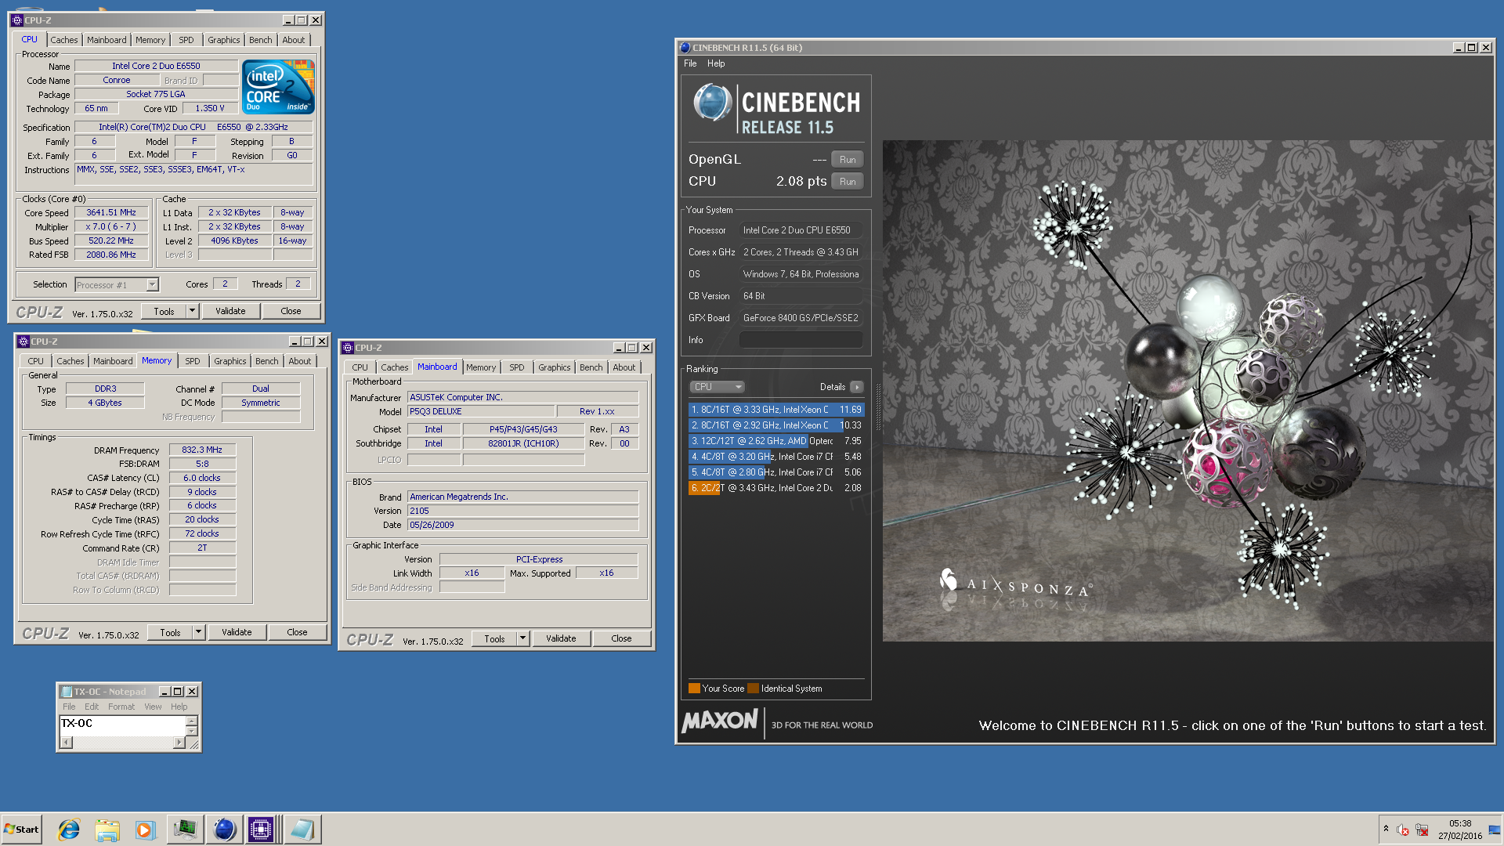The width and height of the screenshot is (1504, 846).
Task: Run the CPU test in Cinebench
Action: [848, 182]
